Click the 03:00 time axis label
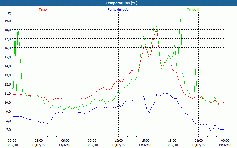The width and height of the screenshot is (237, 148). coord(39,141)
